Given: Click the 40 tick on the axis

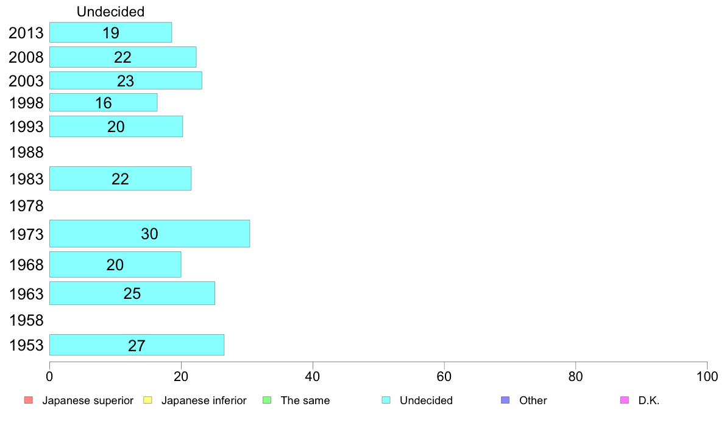Looking at the screenshot, I should pyautogui.click(x=313, y=377).
